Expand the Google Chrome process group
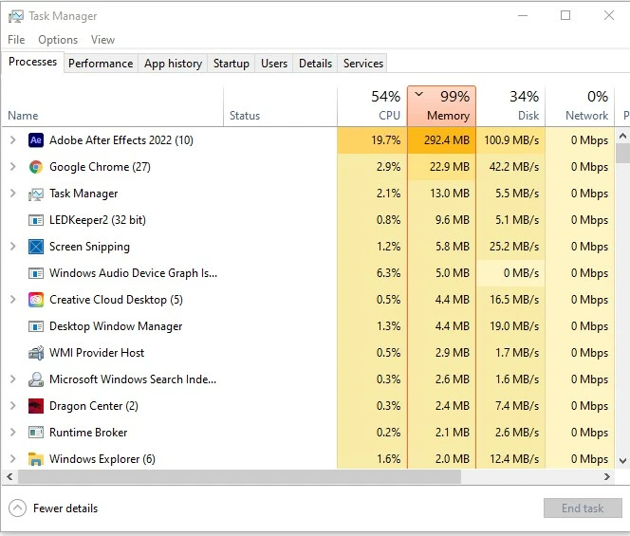 pyautogui.click(x=13, y=166)
